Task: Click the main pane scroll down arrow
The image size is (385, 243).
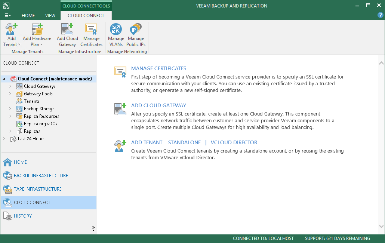Action: pyautogui.click(x=381, y=226)
